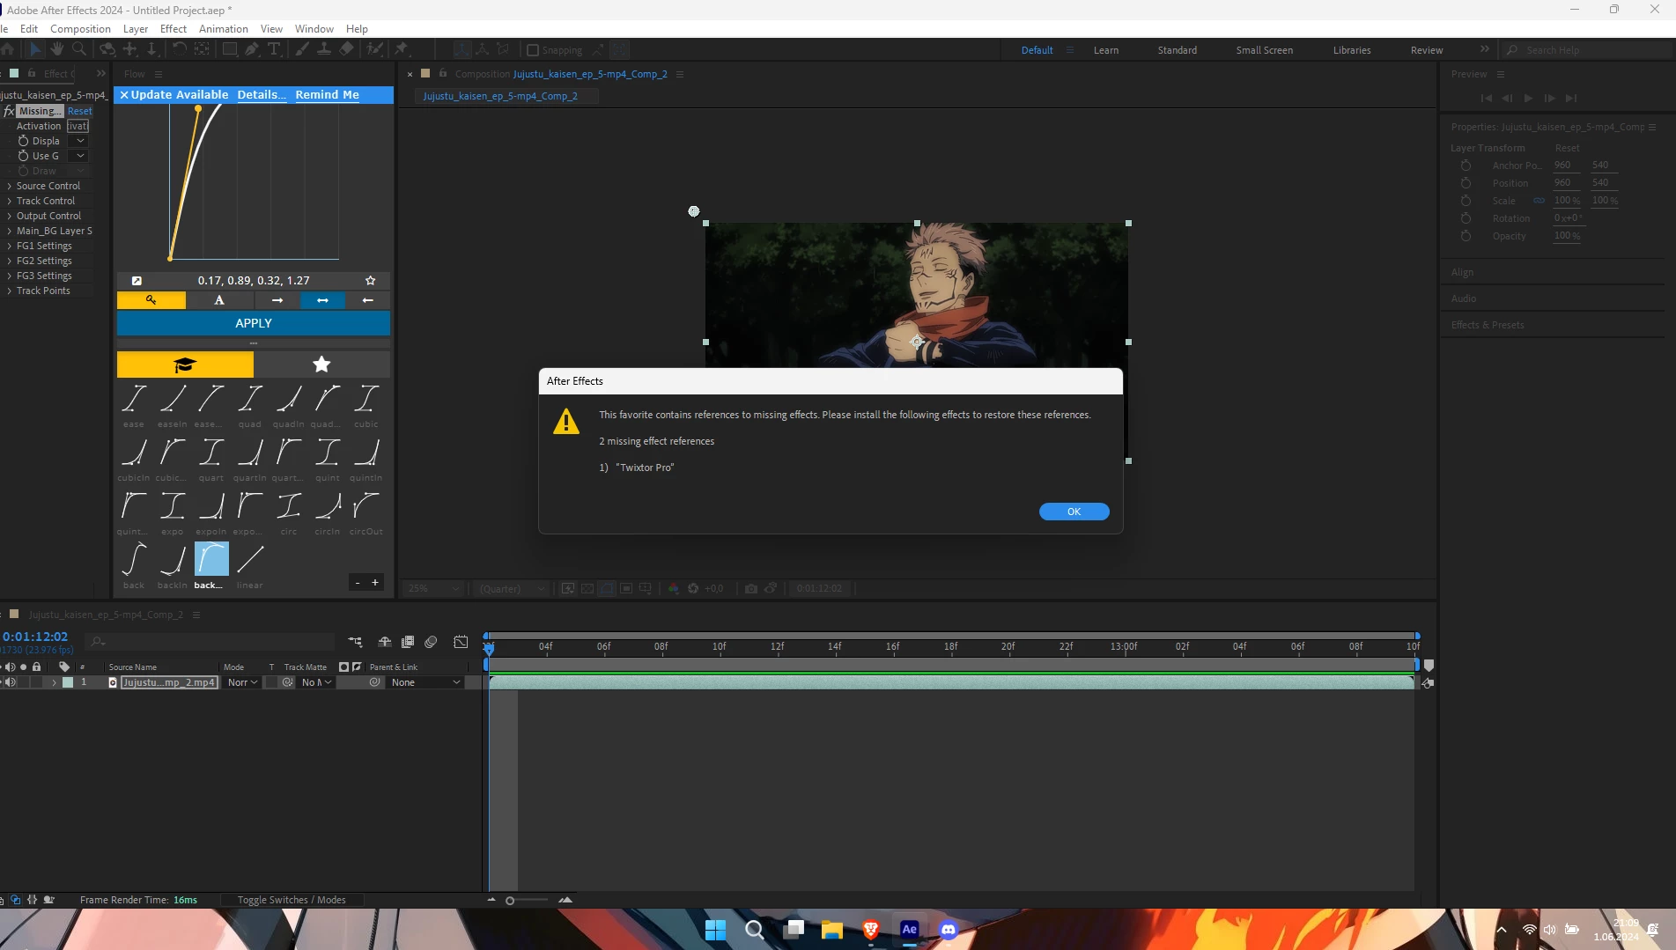1676x950 pixels.
Task: Select the Pan Behind anchor tool
Action: click(202, 49)
